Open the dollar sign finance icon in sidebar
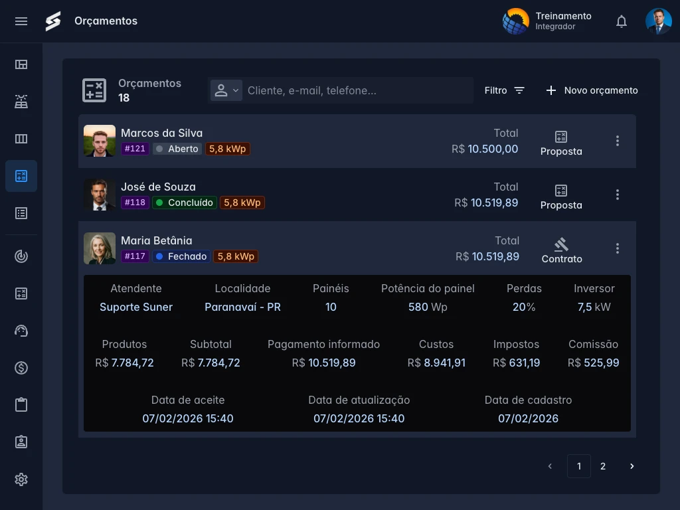Viewport: 680px width, 510px height. pyautogui.click(x=21, y=368)
